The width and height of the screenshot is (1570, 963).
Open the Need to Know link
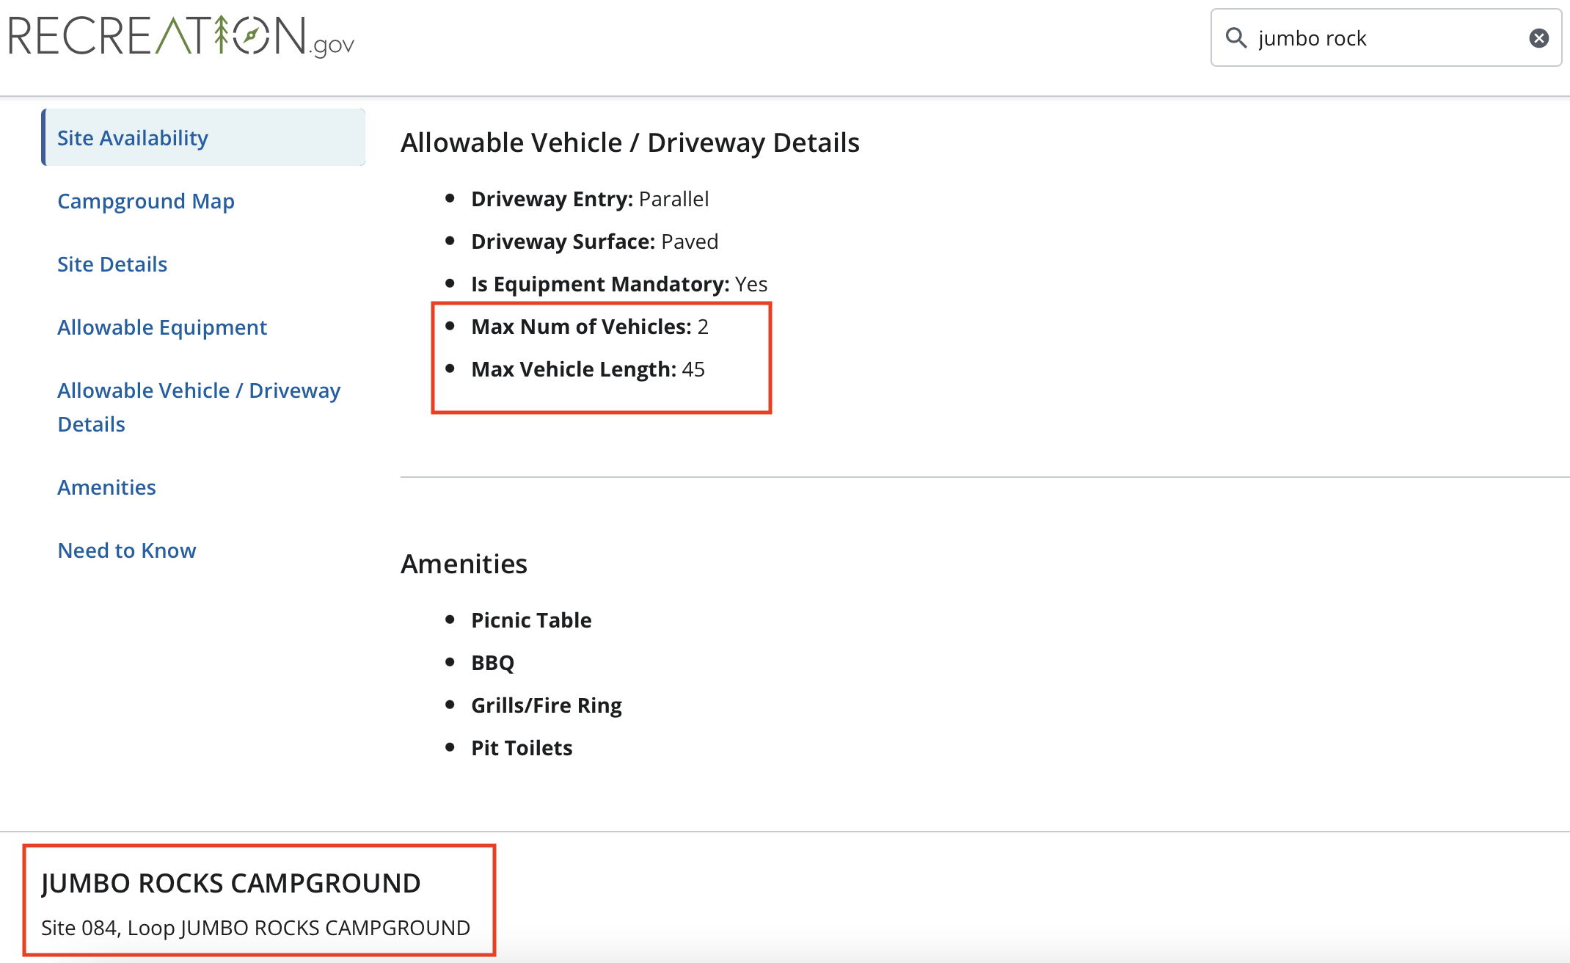pos(126,550)
